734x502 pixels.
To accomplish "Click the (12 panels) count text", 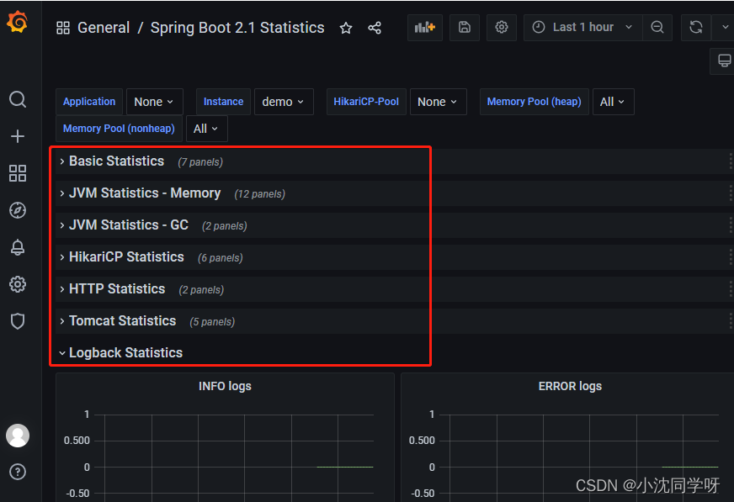I will click(x=260, y=194).
